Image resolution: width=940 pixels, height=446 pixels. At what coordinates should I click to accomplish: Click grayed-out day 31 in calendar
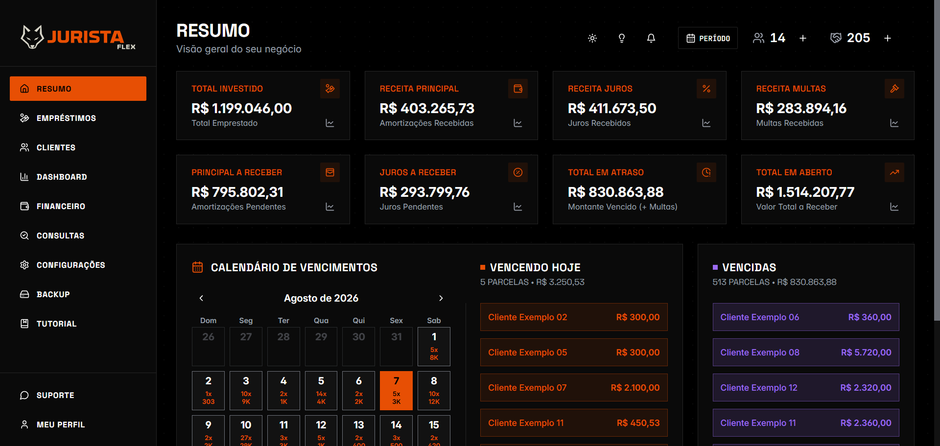click(x=396, y=347)
